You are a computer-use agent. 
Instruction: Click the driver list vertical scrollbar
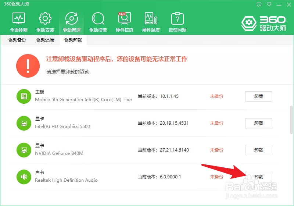click(x=291, y=120)
